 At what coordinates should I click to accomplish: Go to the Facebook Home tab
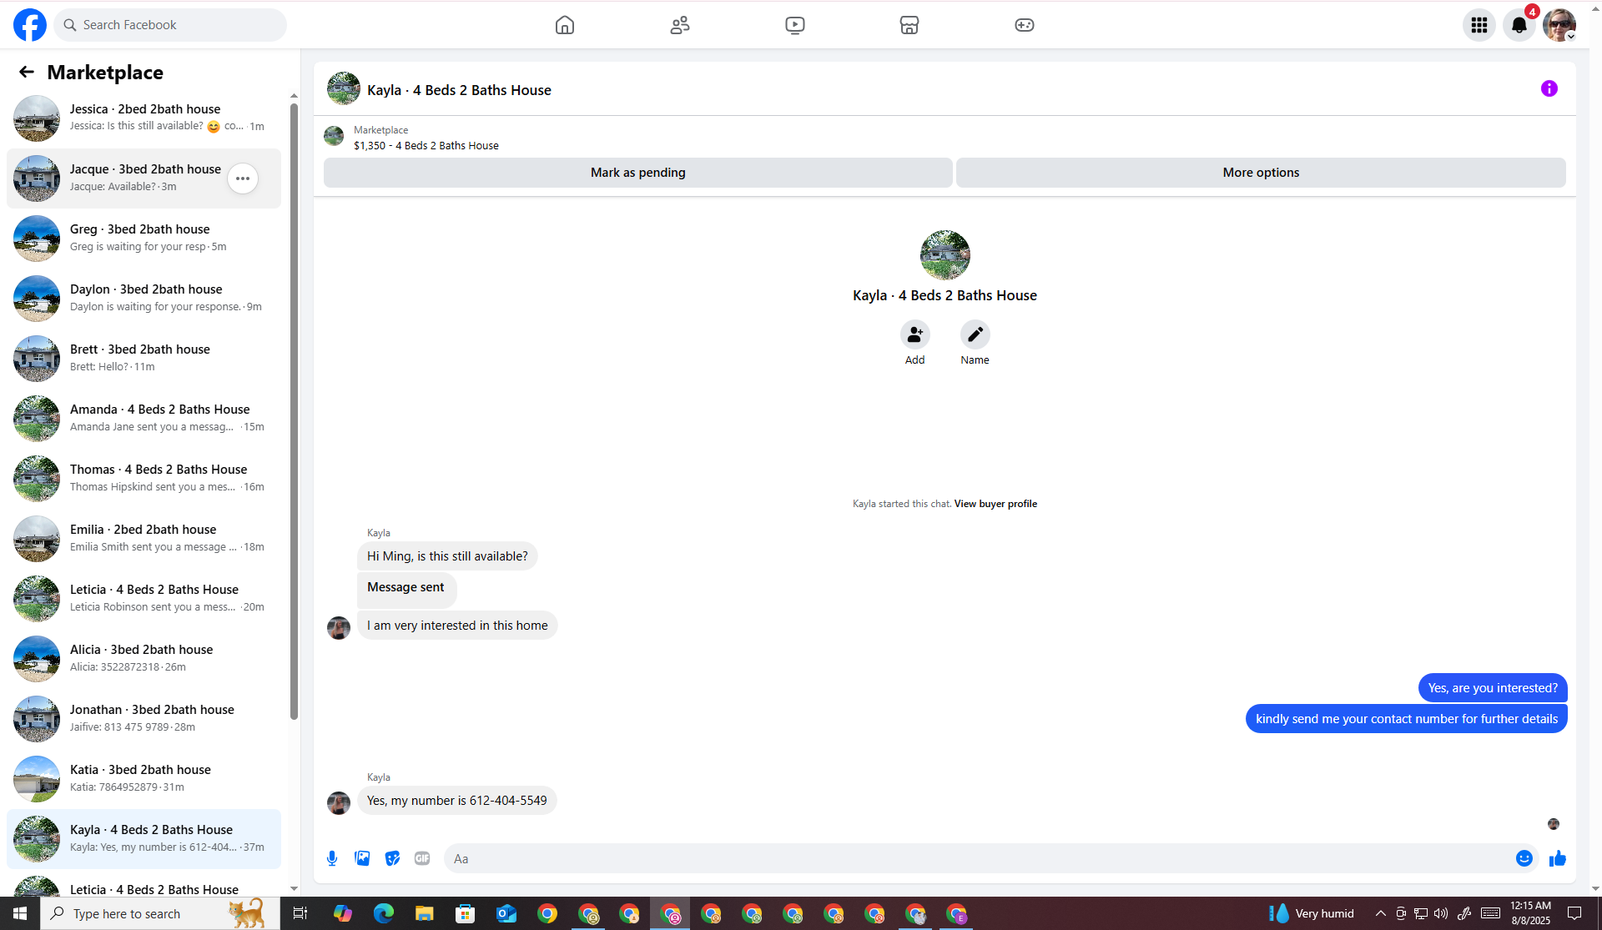565,25
